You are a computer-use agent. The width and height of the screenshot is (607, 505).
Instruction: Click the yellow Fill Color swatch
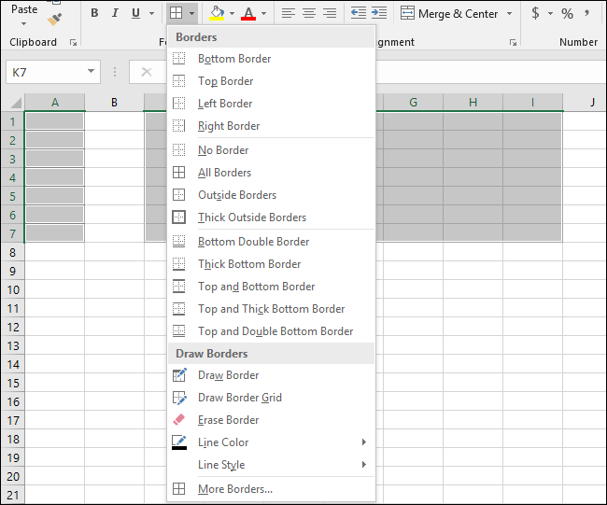217,13
